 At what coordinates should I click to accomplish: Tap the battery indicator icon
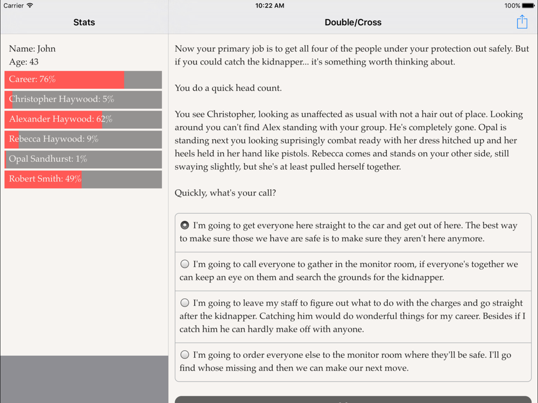click(528, 6)
